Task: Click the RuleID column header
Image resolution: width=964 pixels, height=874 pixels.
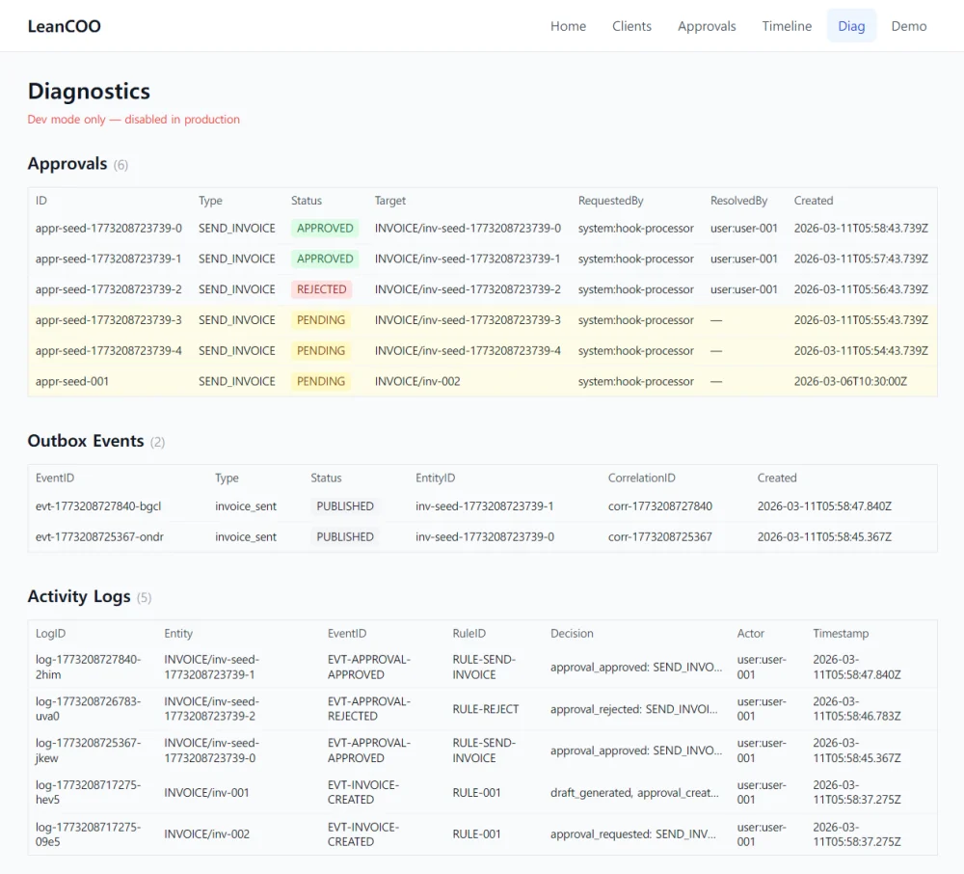Action: coord(469,634)
